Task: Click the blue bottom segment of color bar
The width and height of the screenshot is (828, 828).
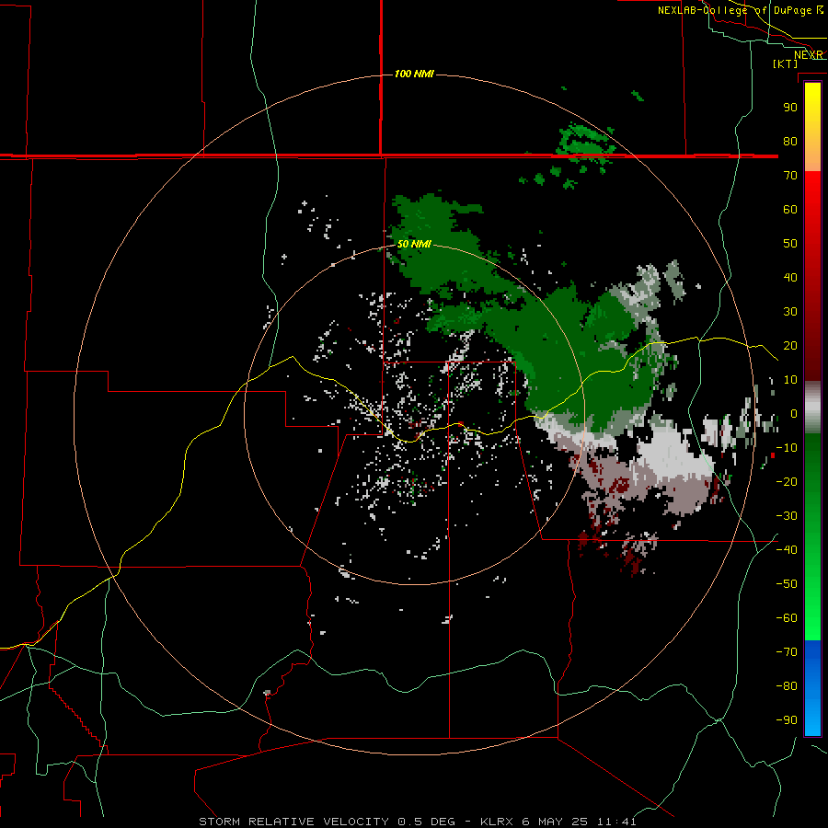Action: 812,688
